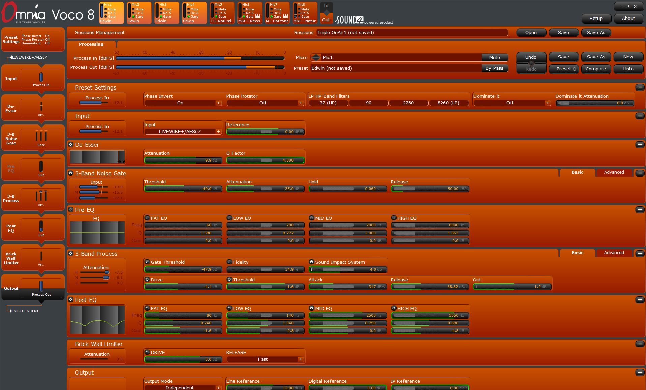Open the De-Esser module in sidebar
This screenshot has height=390, width=646.
[x=33, y=108]
